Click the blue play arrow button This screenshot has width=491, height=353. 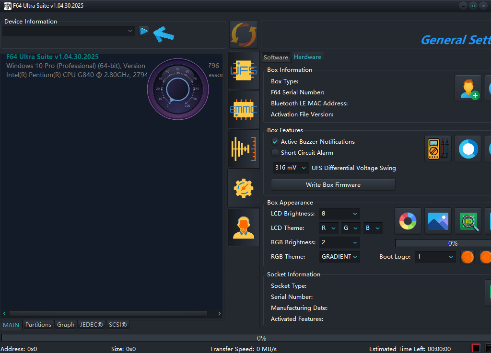click(144, 31)
